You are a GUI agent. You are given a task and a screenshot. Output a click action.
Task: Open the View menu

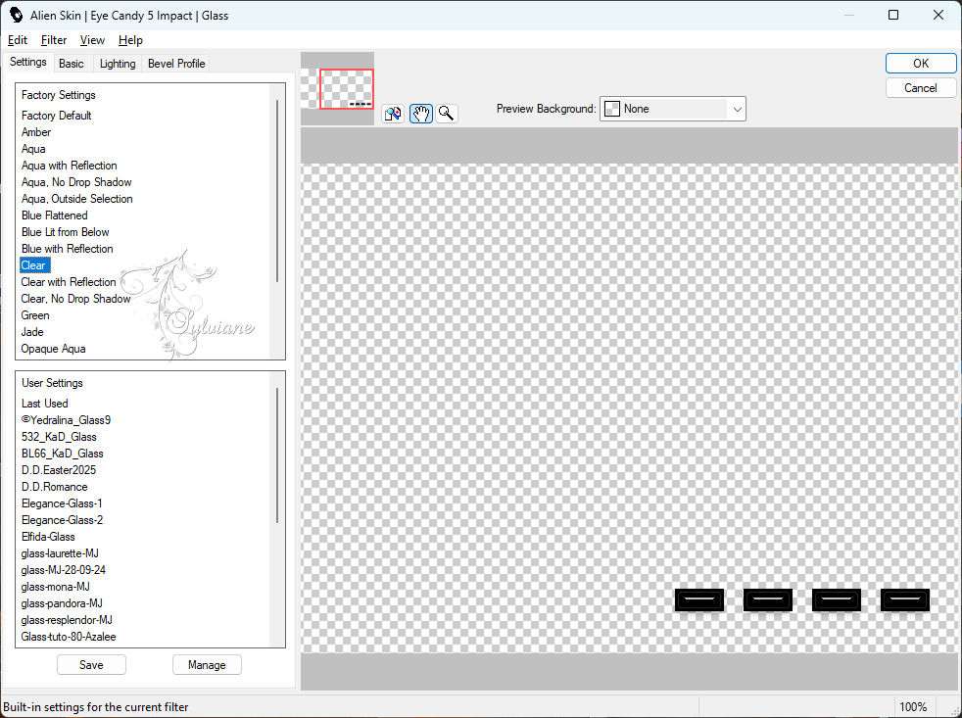92,40
